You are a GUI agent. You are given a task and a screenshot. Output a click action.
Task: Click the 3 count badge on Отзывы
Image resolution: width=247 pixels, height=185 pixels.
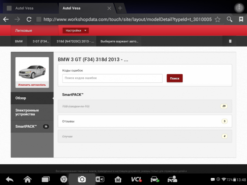pyautogui.click(x=224, y=121)
